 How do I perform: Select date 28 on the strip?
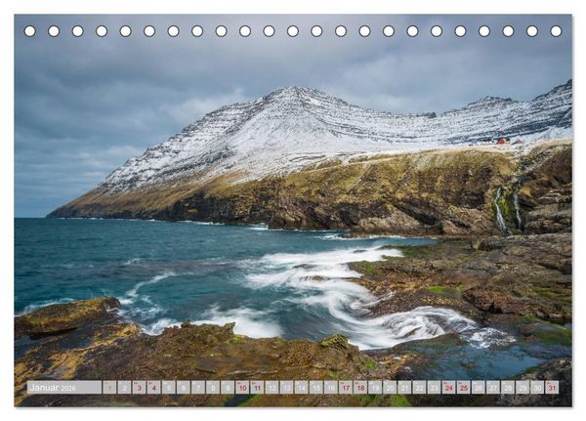508,388
